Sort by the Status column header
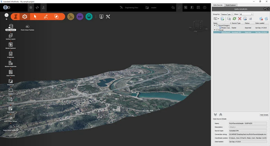 point(249,23)
